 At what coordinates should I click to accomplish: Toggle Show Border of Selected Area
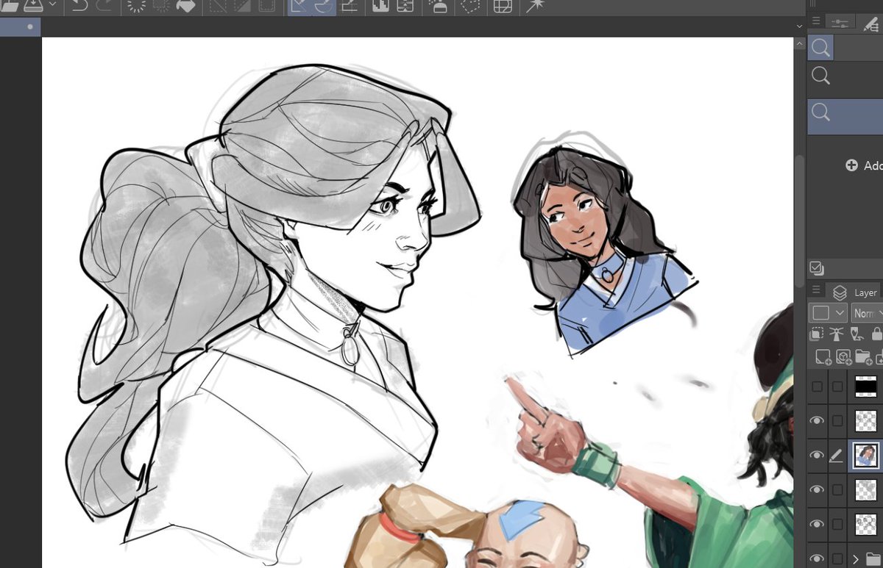[267, 6]
